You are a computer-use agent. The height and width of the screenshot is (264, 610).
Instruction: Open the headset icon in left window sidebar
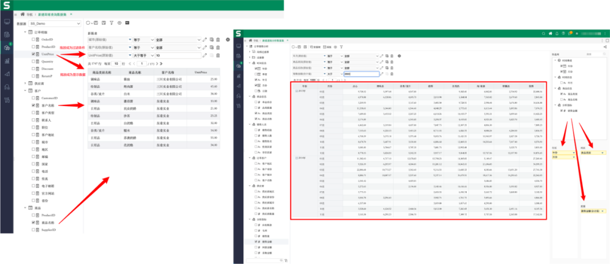click(7, 87)
